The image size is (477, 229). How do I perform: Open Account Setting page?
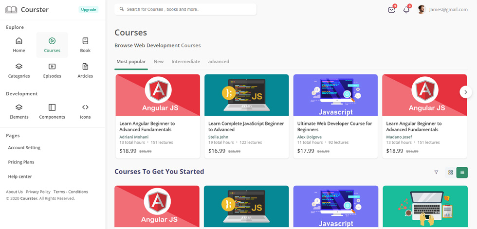pyautogui.click(x=24, y=148)
